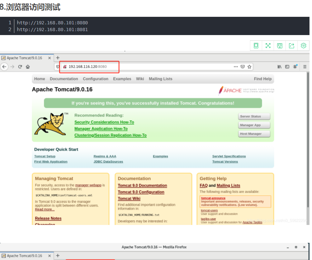This screenshot has height=260, width=312.
Task: Click the green share export icon
Action: click(x=292, y=46)
